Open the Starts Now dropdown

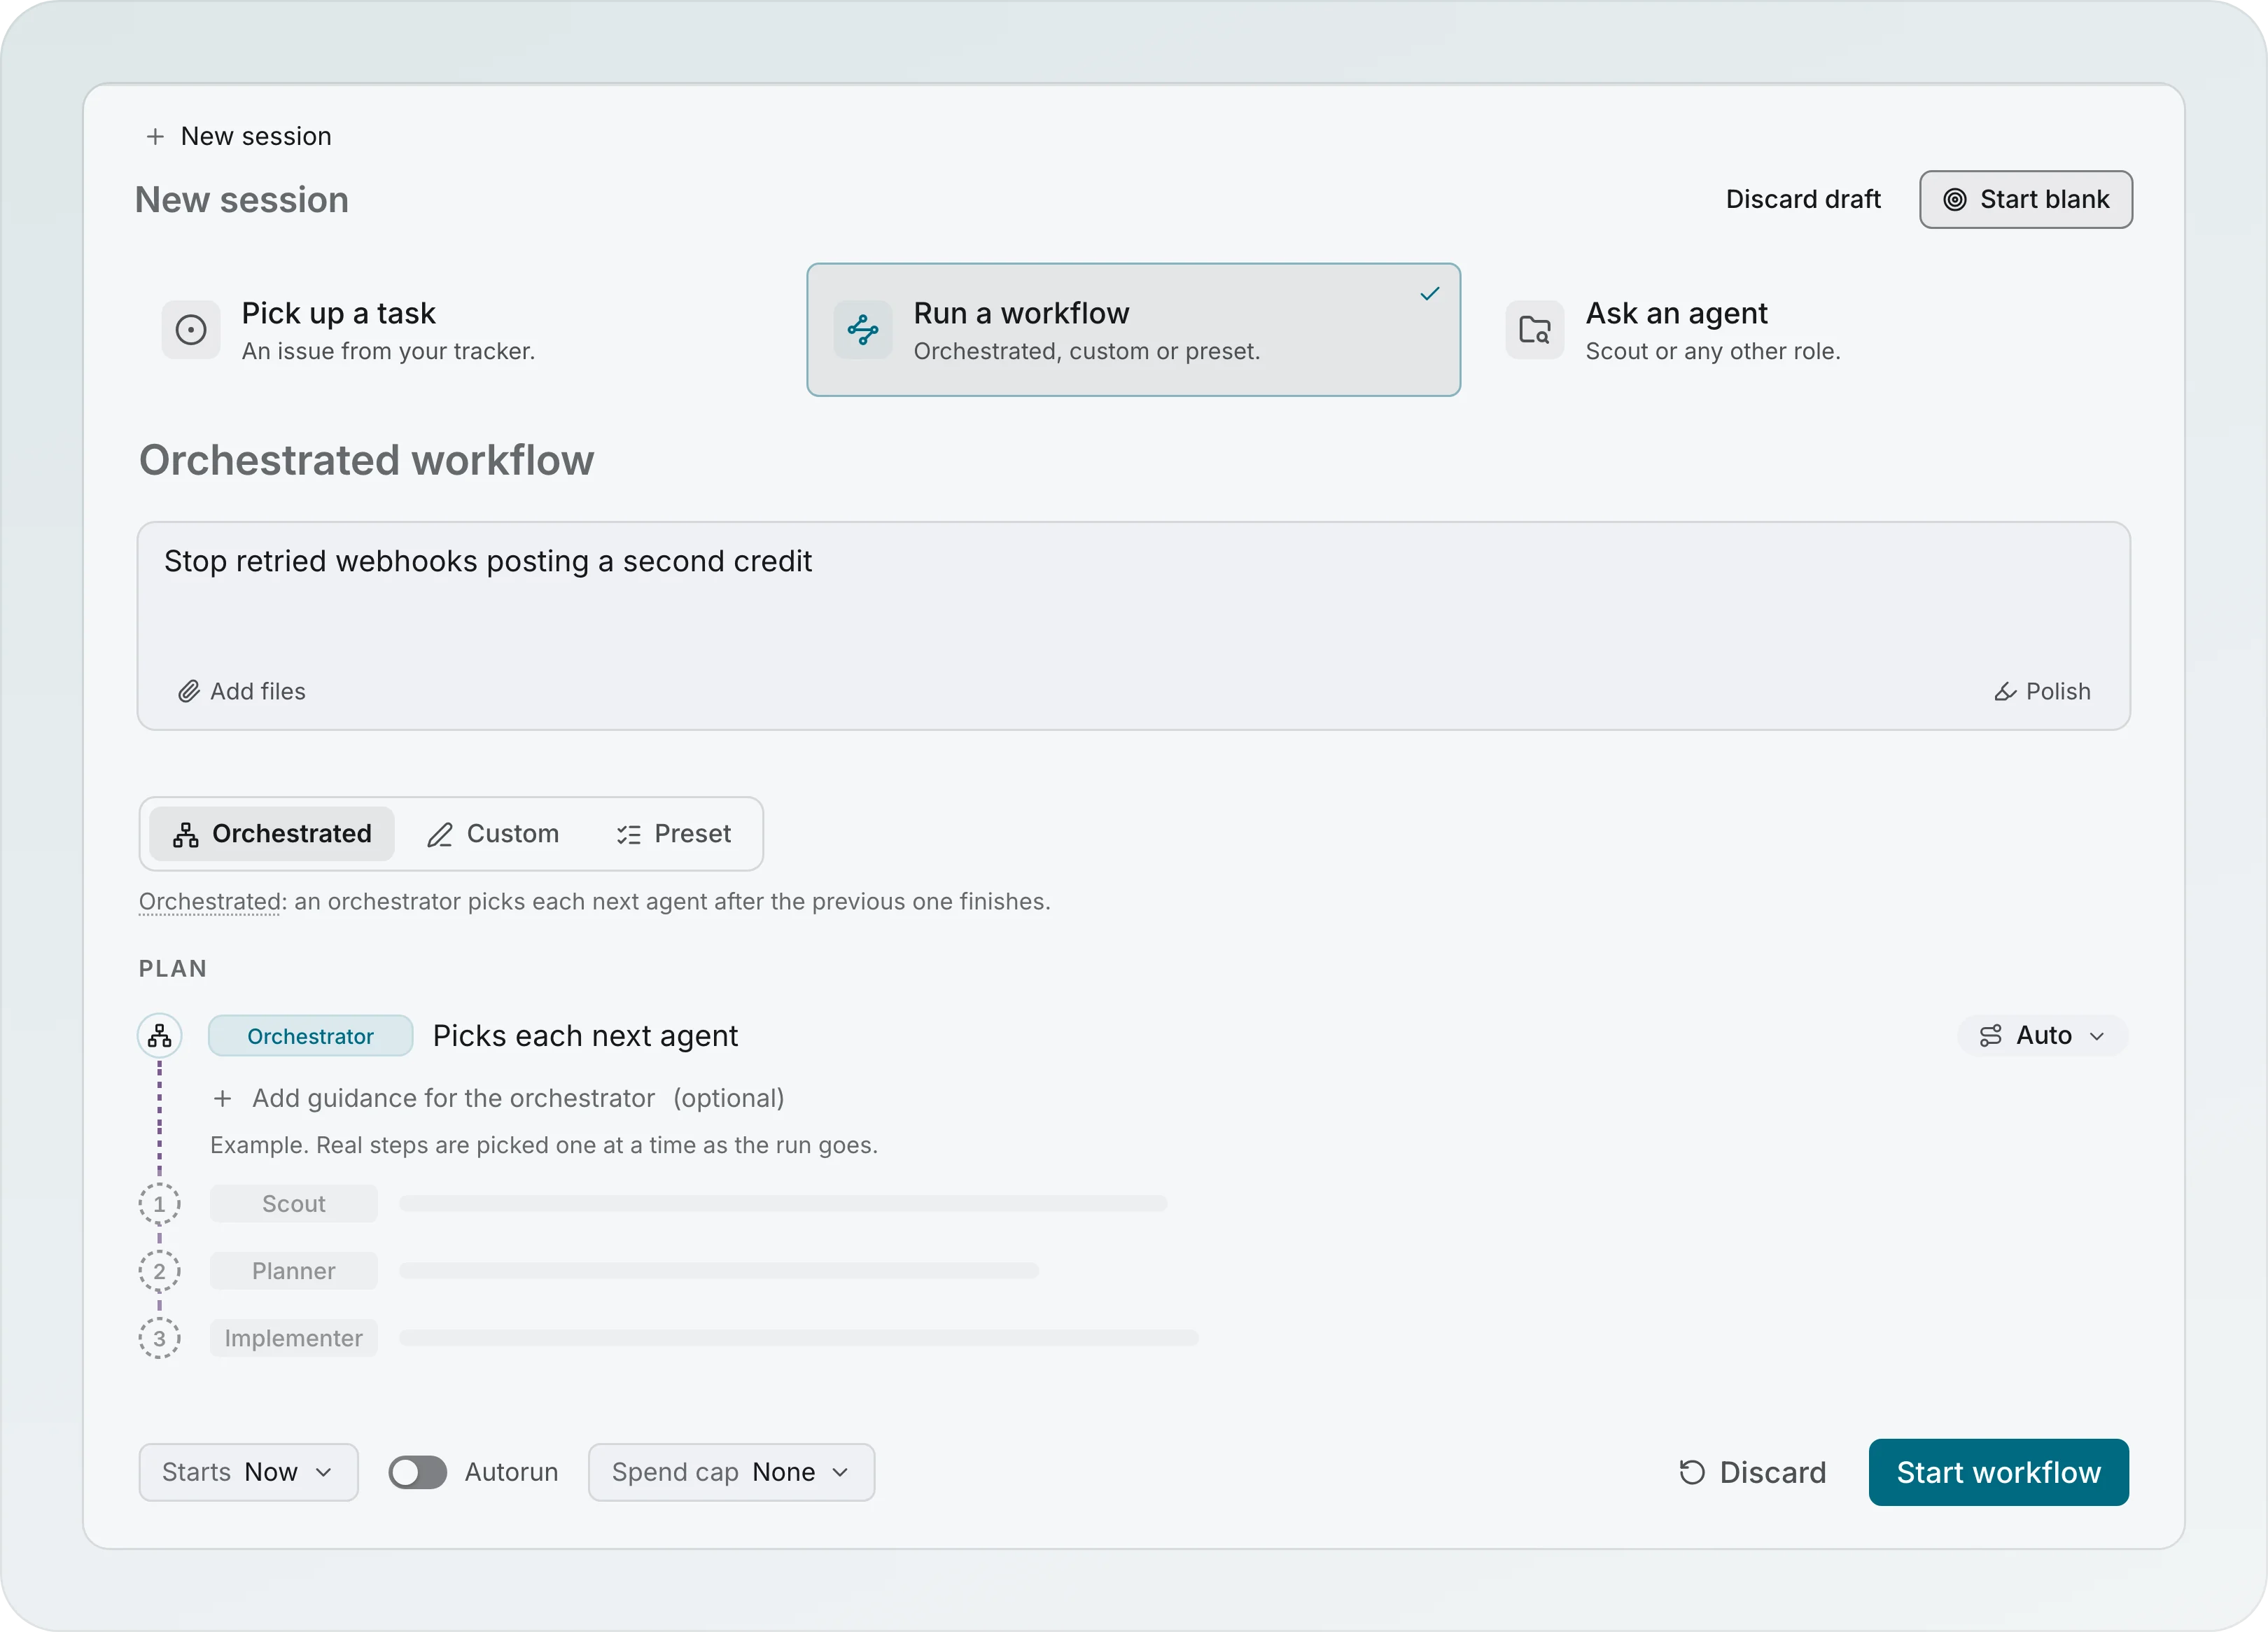(248, 1472)
